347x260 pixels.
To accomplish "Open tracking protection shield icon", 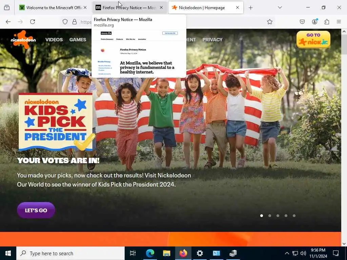I will point(65,22).
